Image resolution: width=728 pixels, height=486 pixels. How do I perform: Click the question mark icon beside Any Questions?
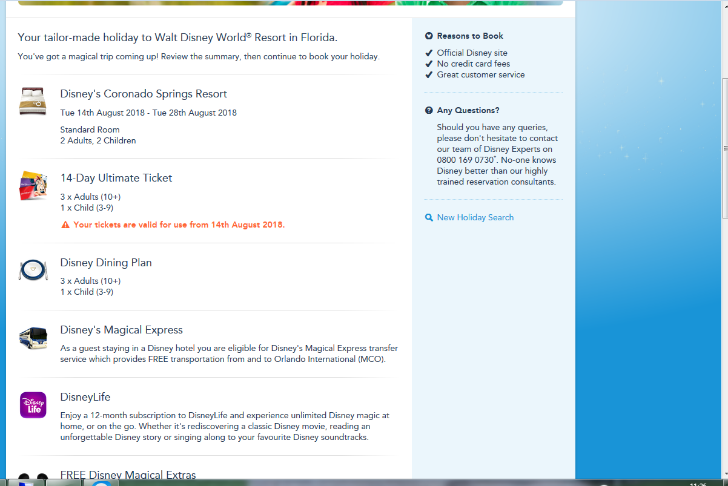click(429, 110)
